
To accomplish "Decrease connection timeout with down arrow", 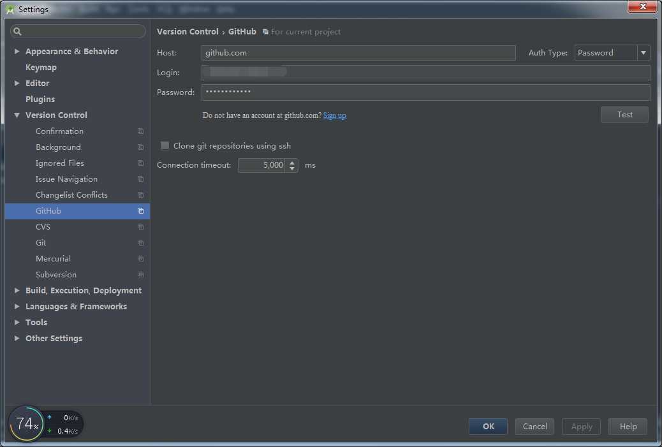I will 292,168.
